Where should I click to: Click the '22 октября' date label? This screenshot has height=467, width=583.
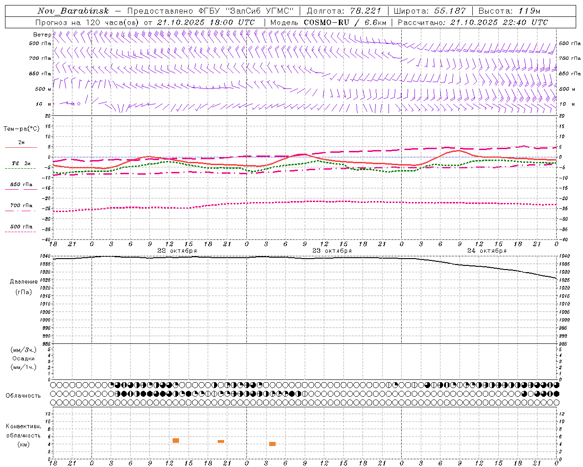pos(177,251)
